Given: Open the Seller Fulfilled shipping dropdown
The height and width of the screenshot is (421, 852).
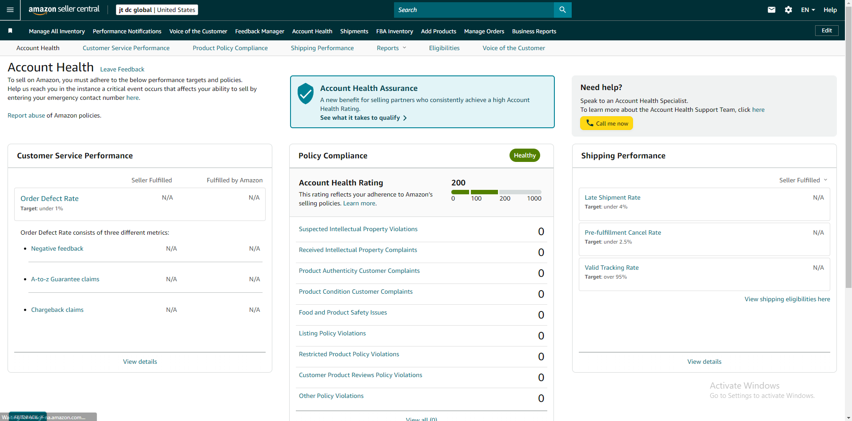Looking at the screenshot, I should coord(803,180).
